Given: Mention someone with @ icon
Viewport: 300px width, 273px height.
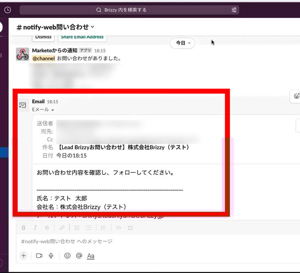Looking at the screenshot, I should tap(79, 256).
